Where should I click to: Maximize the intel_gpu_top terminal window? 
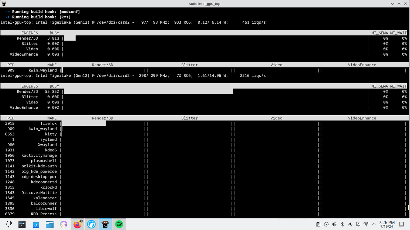(399, 4)
